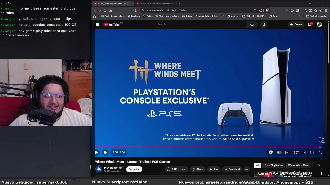Open a new browser tab

(179, 3)
